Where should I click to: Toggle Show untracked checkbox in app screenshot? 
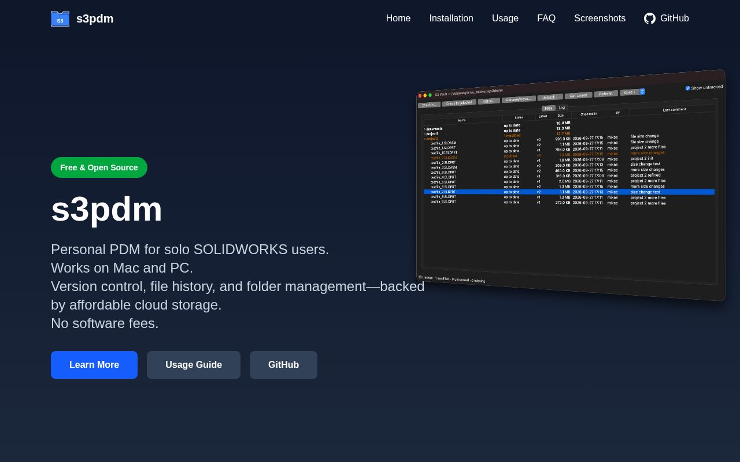[688, 88]
